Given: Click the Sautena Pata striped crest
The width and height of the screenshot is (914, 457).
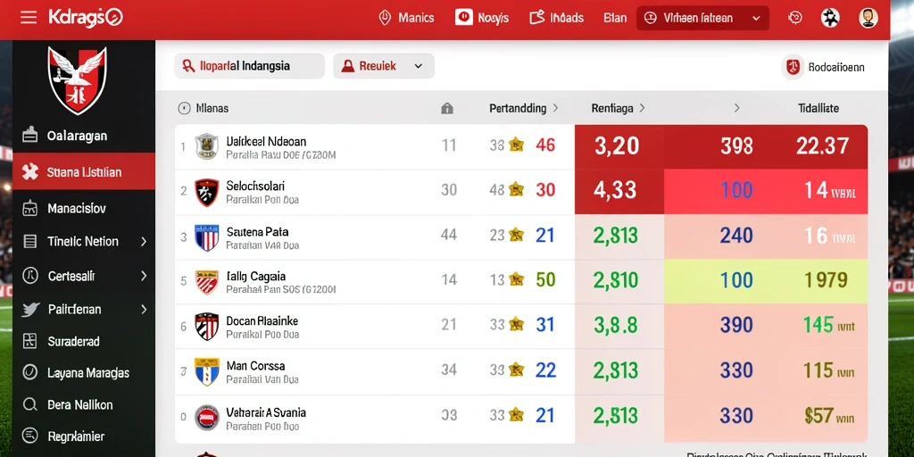Looking at the screenshot, I should (x=206, y=237).
